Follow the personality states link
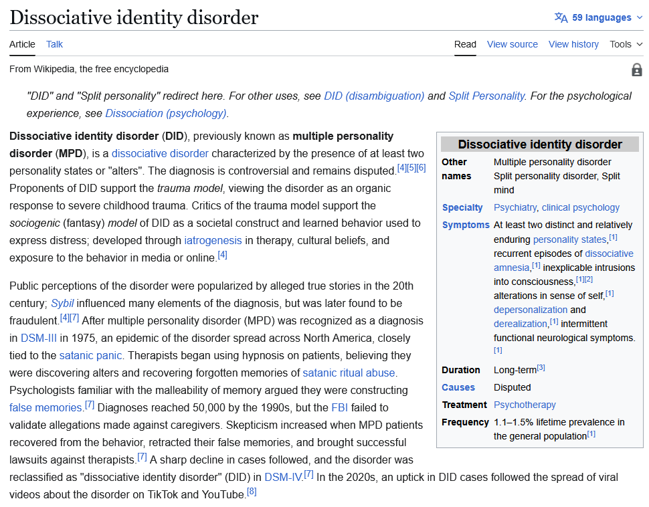 coord(569,239)
